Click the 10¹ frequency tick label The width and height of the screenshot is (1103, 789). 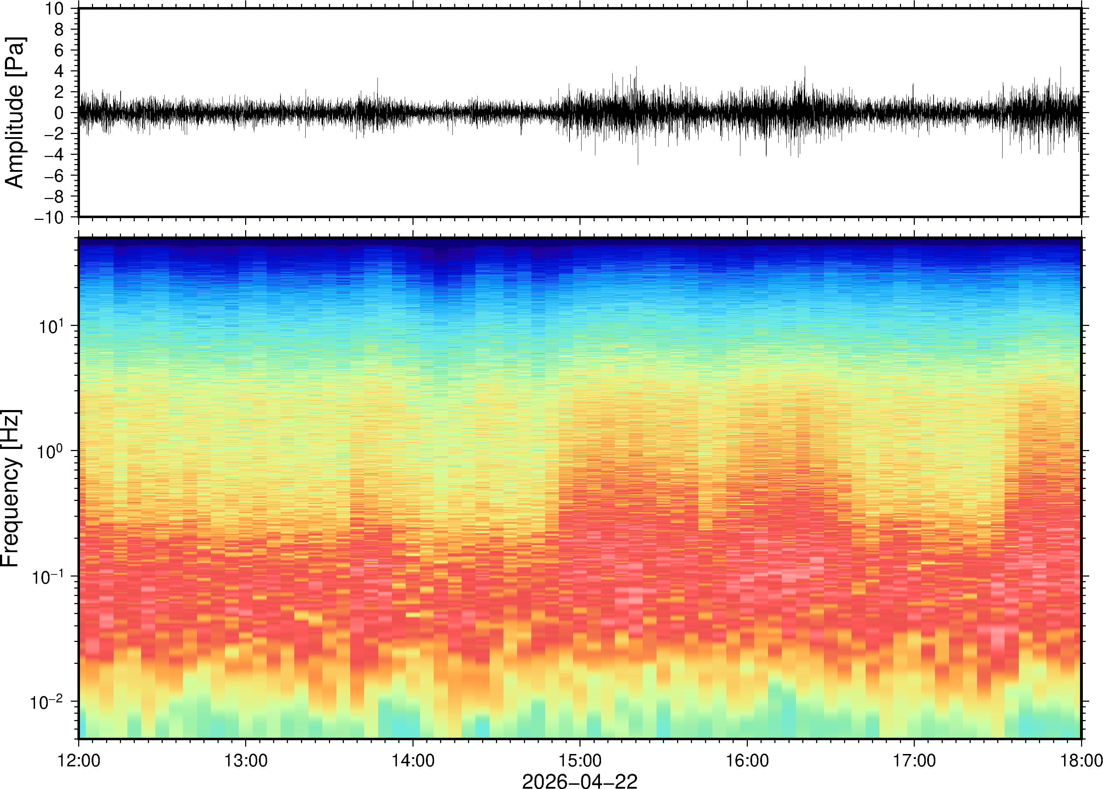click(52, 327)
